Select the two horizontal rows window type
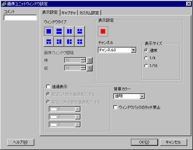The image size is (193, 150). [x=59, y=31]
